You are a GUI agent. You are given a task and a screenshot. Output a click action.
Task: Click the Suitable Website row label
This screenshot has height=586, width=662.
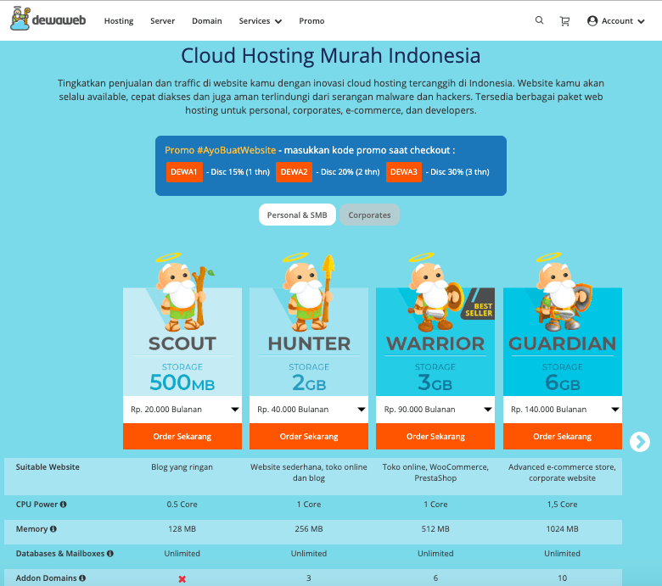tap(48, 467)
